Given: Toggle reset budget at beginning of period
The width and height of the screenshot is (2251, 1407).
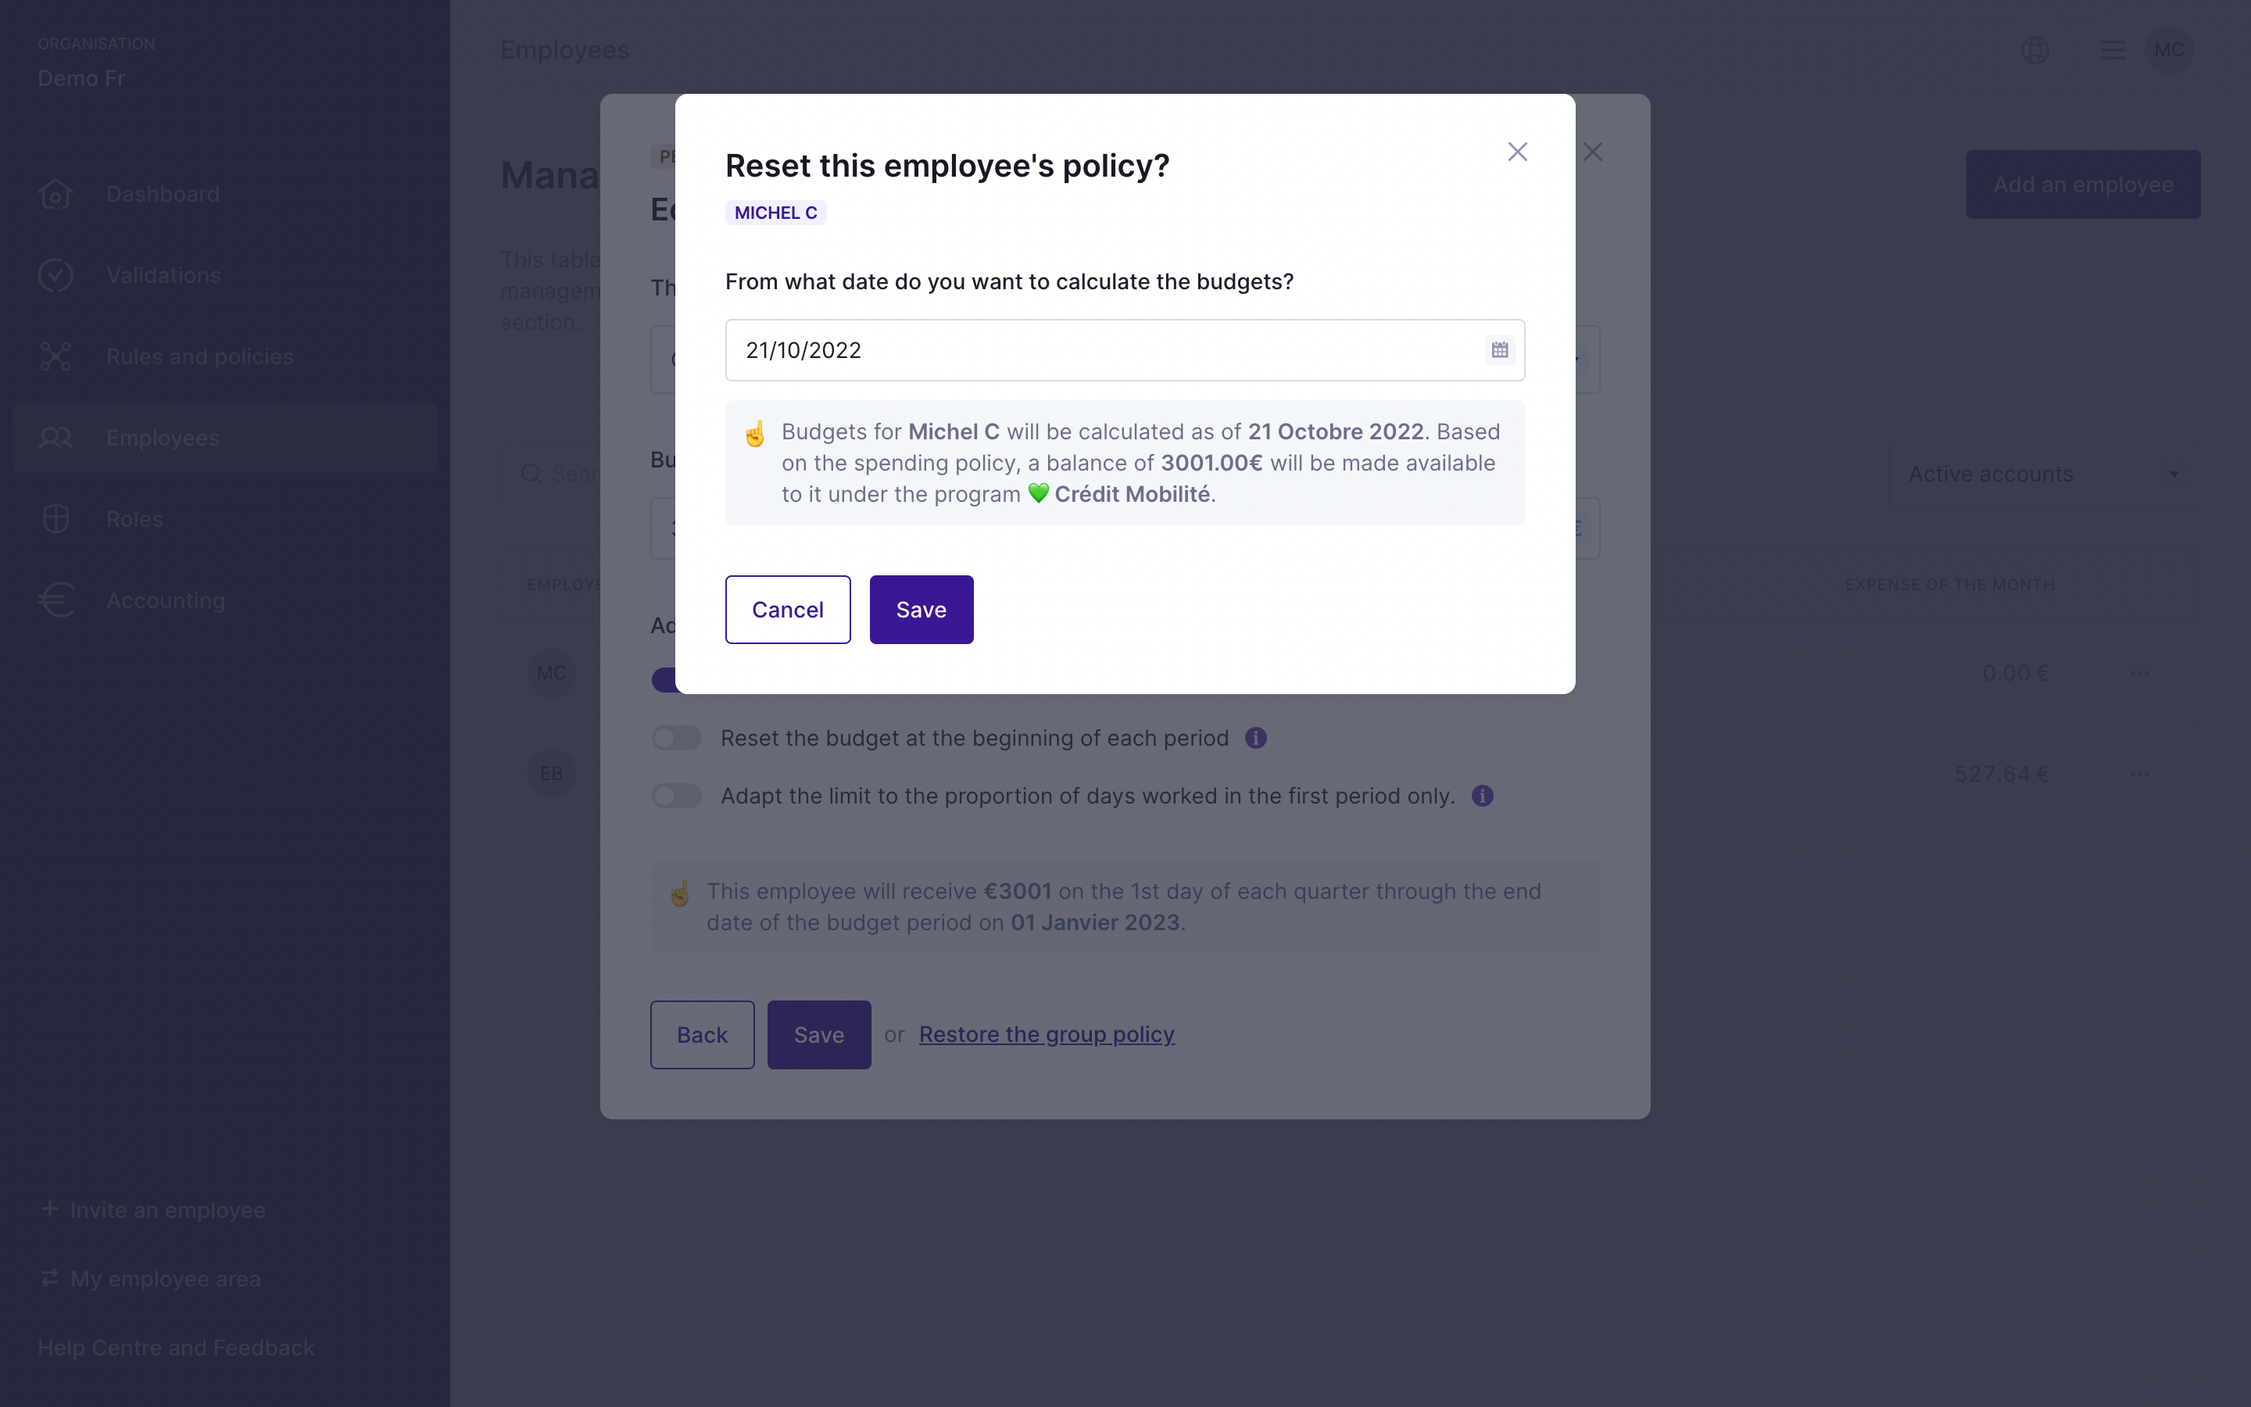Looking at the screenshot, I should click(x=676, y=738).
